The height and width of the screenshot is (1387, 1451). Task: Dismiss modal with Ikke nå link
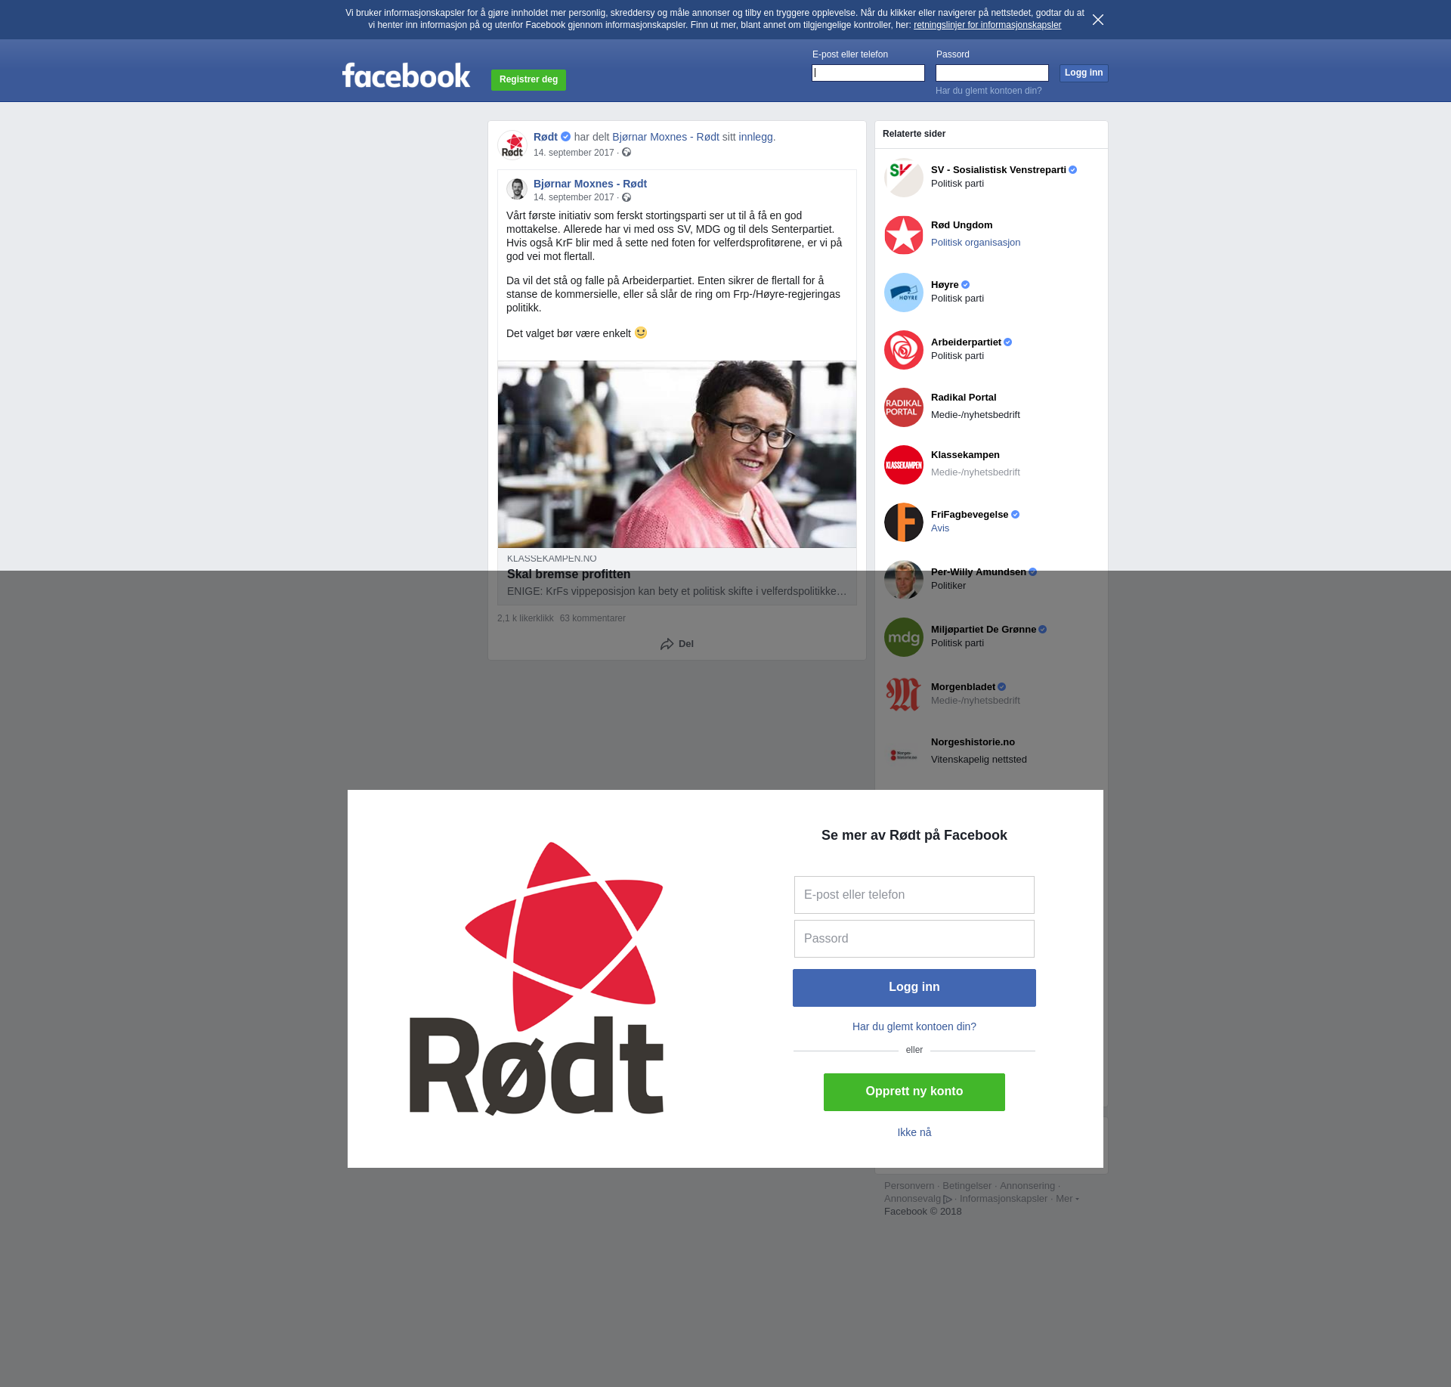tap(914, 1132)
